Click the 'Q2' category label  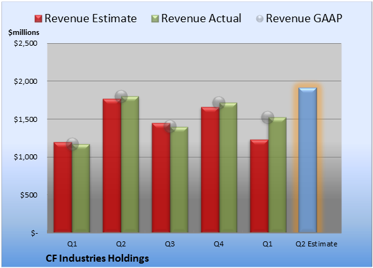tap(121, 244)
